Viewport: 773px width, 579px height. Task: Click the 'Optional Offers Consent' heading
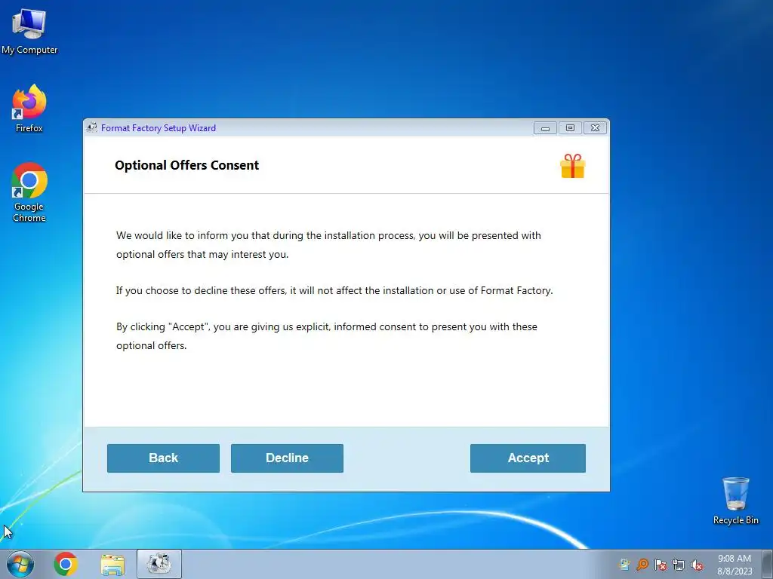(x=187, y=165)
